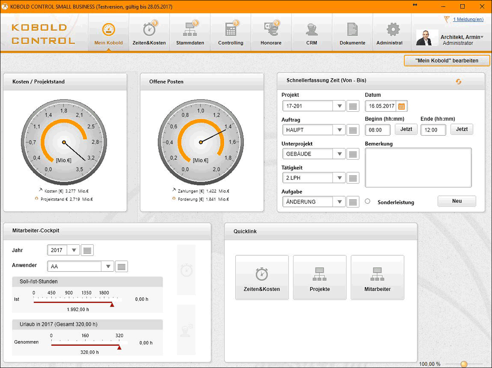Open the Stammdaten module
492x368 pixels.
point(190,33)
